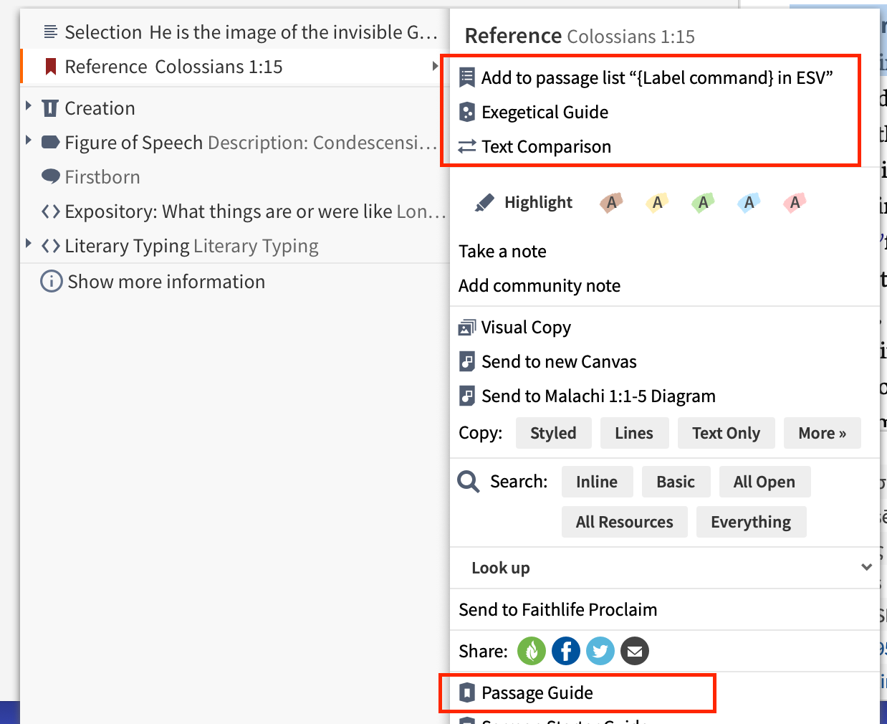Apply the pink highlight color

pyautogui.click(x=795, y=203)
